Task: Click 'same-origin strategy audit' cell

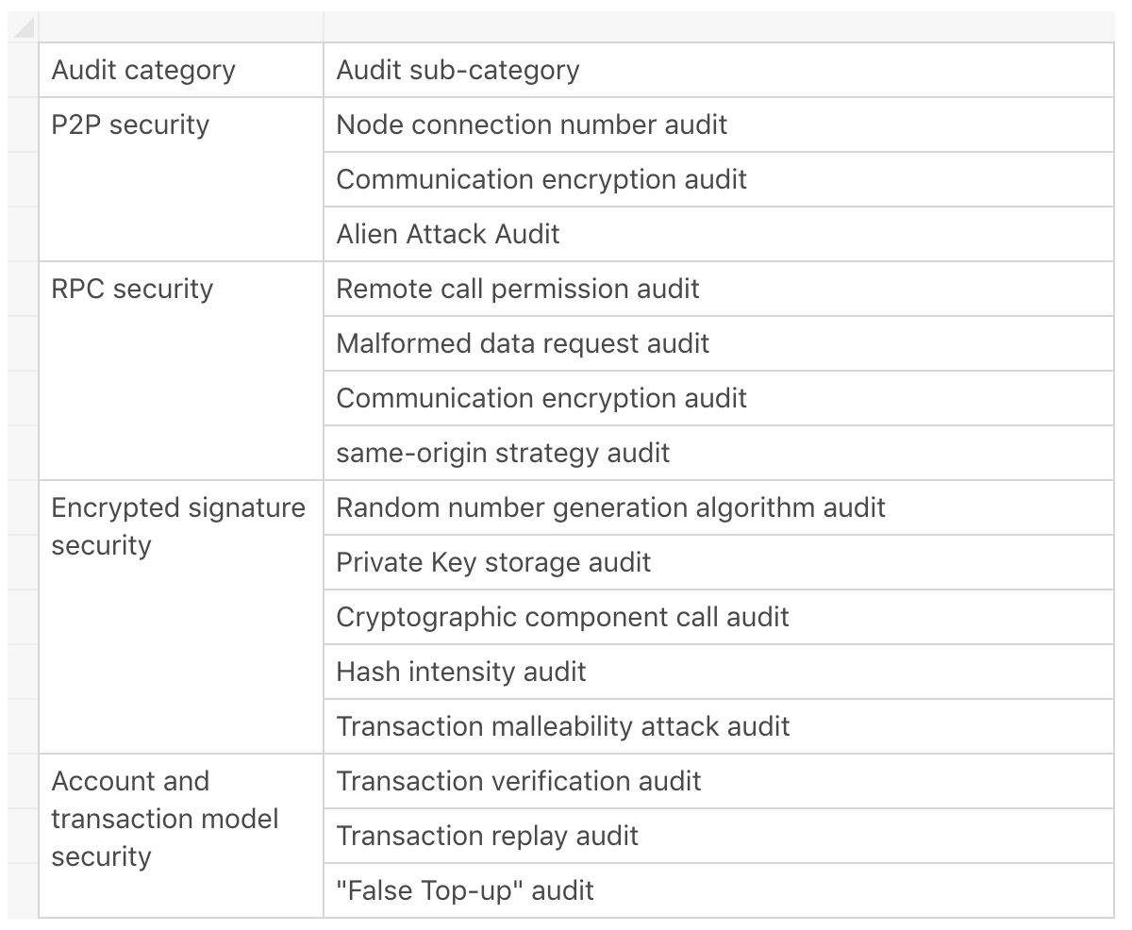Action: click(x=719, y=453)
